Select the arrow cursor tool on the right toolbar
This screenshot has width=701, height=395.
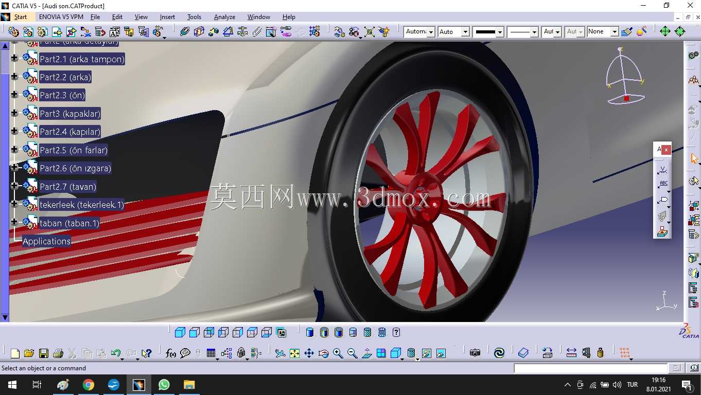pos(694,158)
